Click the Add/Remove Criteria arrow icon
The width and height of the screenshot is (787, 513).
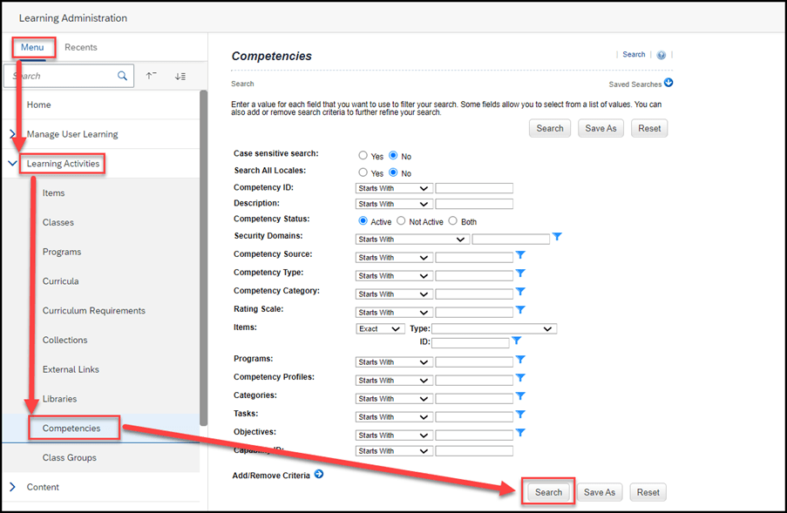tap(318, 475)
